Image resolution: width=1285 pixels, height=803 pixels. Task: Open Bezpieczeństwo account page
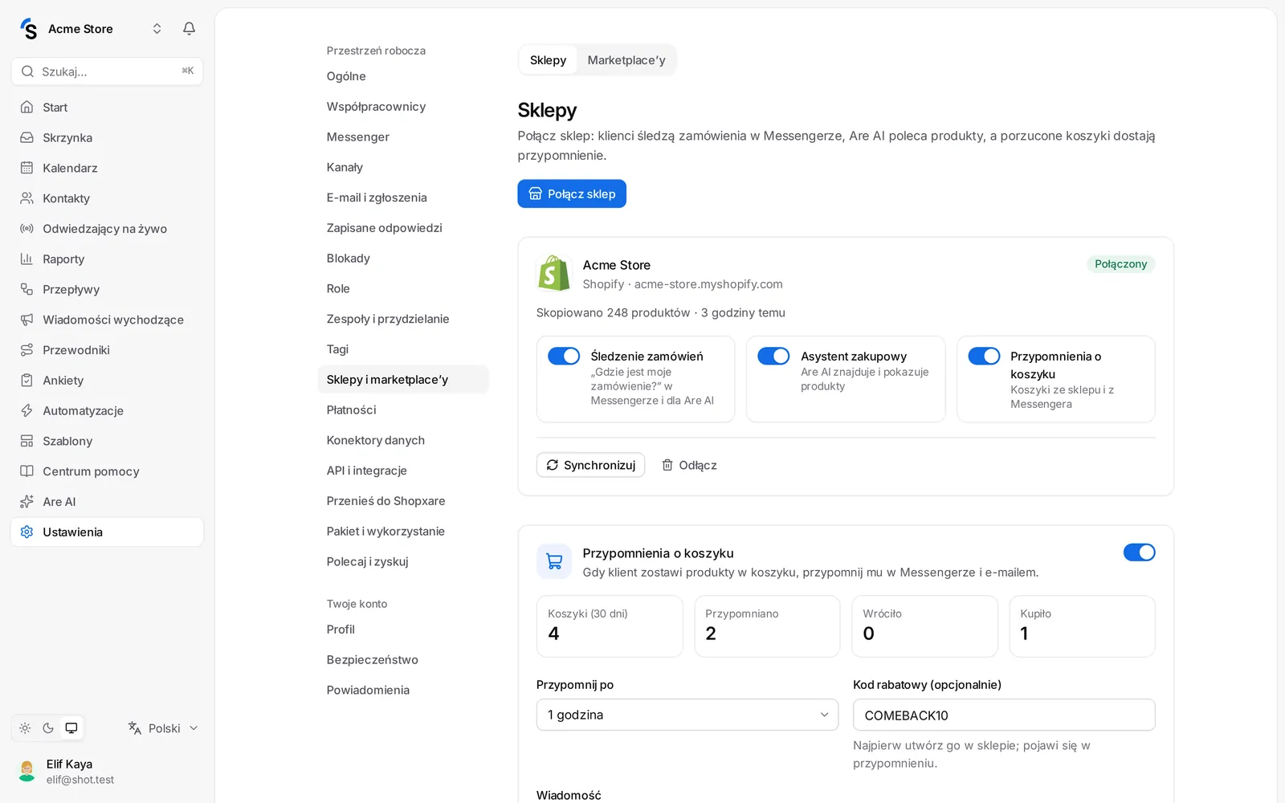pyautogui.click(x=402, y=660)
